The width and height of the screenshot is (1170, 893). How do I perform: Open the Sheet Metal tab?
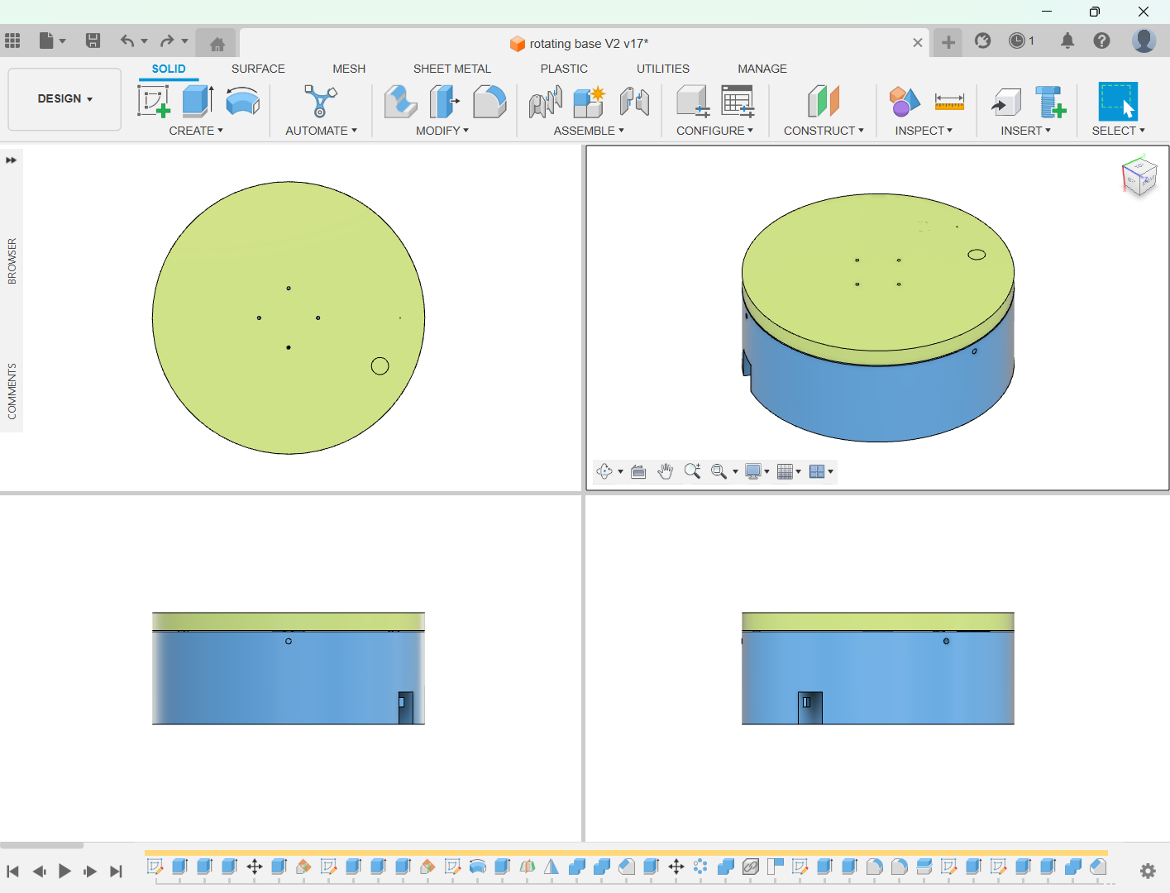(x=451, y=69)
